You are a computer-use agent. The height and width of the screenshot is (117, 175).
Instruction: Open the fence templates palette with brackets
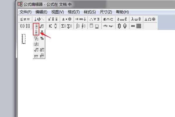pos(25,26)
